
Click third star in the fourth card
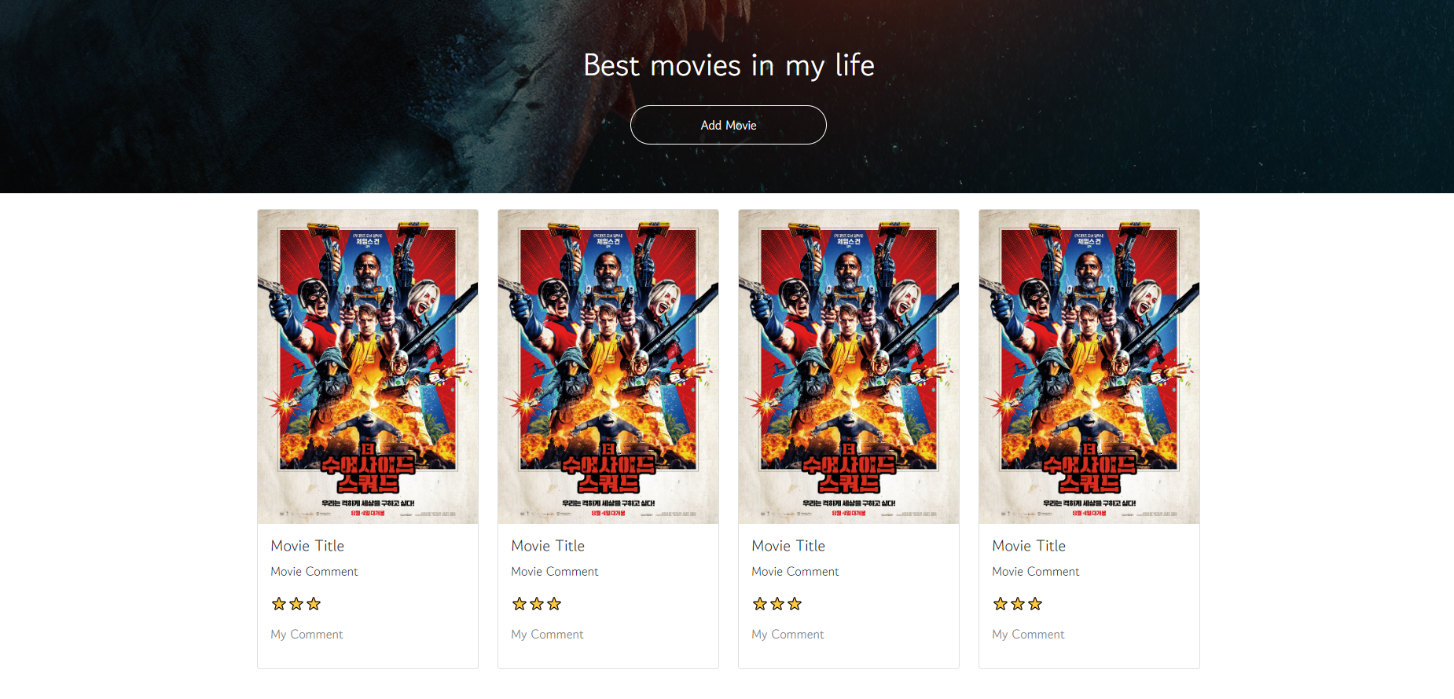coord(1035,604)
